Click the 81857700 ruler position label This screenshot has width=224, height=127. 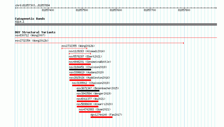150,10
